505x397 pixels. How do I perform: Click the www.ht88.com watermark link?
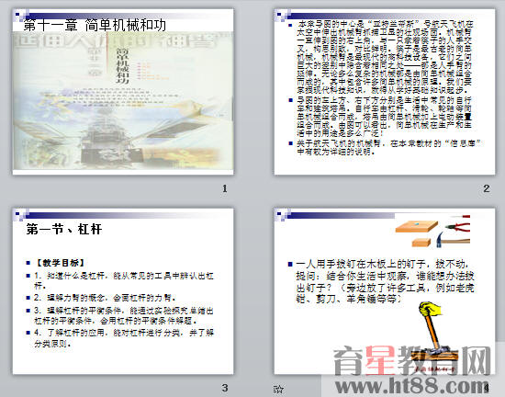coord(412,385)
